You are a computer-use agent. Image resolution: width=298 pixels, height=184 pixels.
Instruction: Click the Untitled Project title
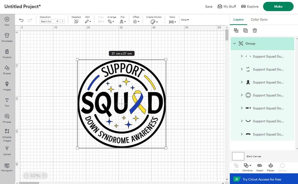click(23, 6)
